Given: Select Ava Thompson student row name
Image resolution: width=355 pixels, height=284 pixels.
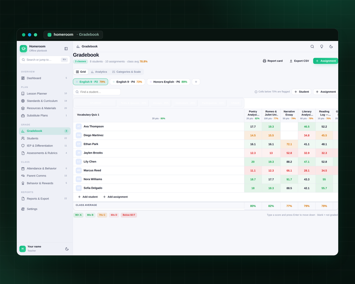Looking at the screenshot, I should tap(94, 126).
